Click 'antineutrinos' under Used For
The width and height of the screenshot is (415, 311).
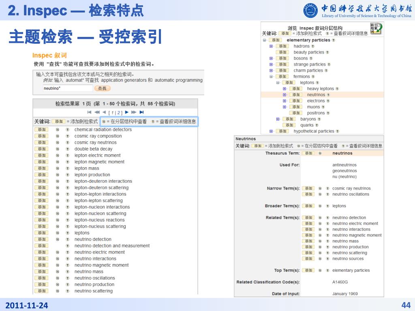point(344,165)
